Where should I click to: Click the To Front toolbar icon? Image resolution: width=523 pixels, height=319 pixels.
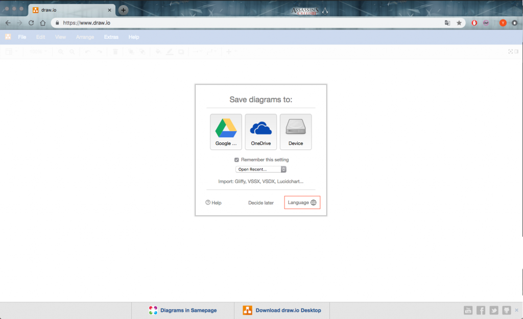click(131, 52)
